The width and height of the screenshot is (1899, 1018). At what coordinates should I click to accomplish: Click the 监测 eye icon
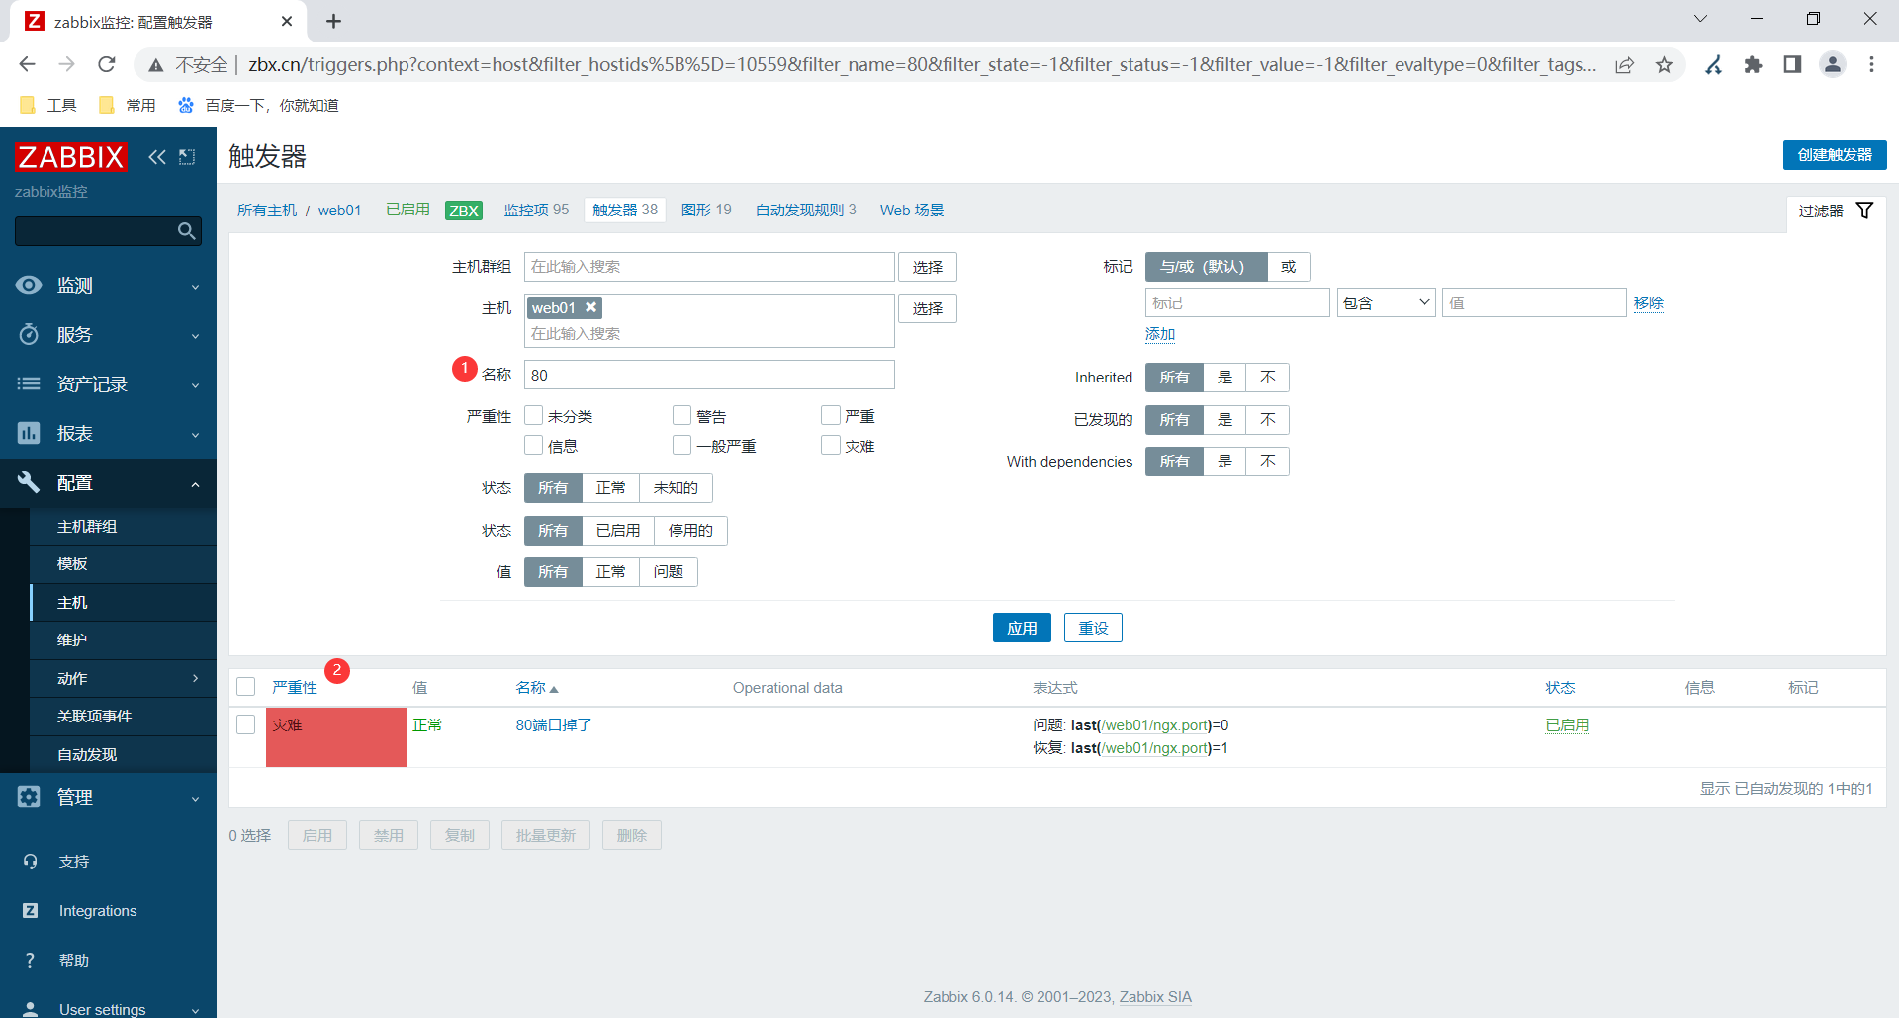pyautogui.click(x=29, y=285)
